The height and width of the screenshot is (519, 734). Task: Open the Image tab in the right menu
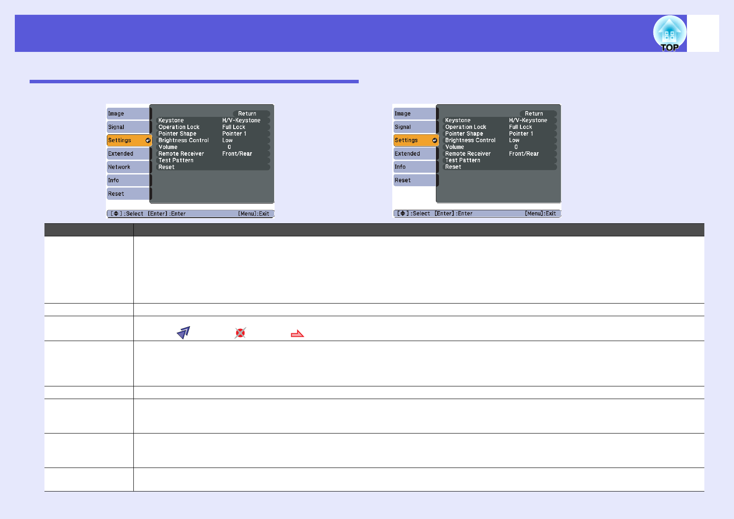tap(415, 114)
